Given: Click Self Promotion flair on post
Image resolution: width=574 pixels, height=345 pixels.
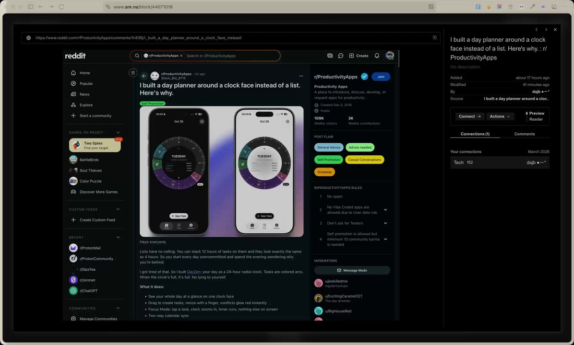Looking at the screenshot, I should click(x=152, y=103).
